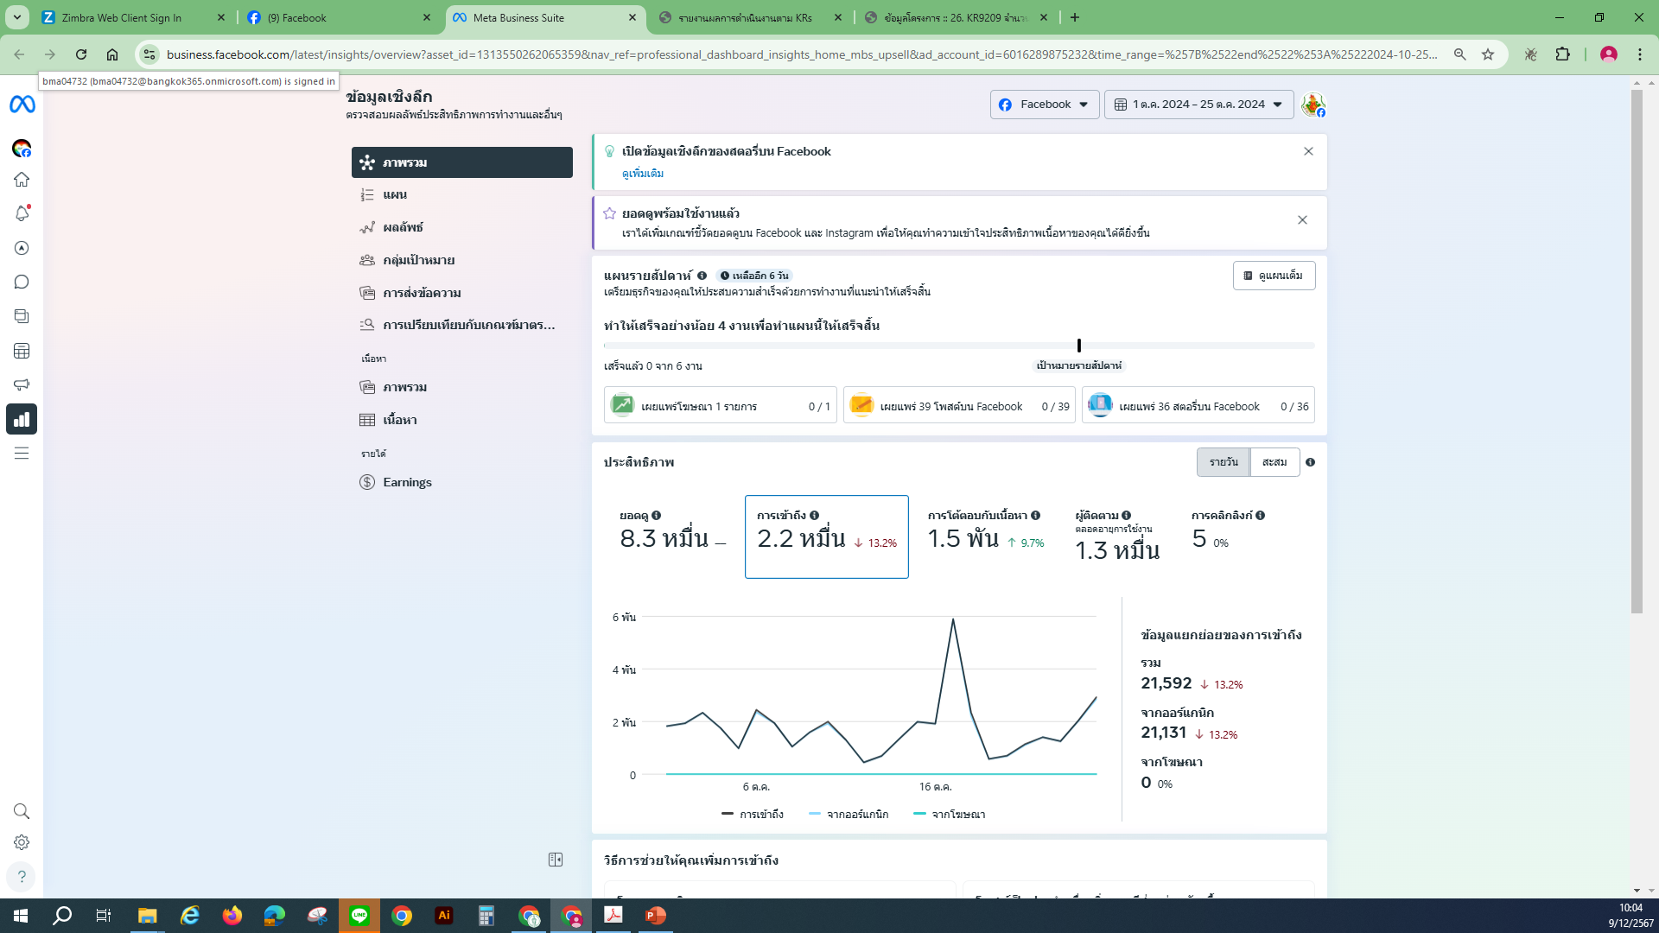
Task: Open ภาพรวม in insights sidebar
Action: point(462,162)
